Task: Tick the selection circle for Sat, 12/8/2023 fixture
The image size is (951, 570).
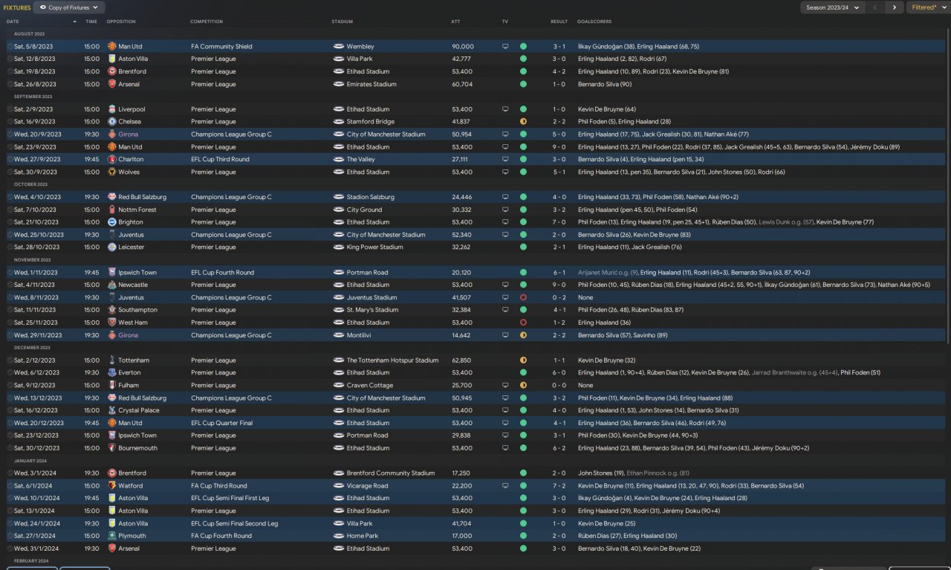Action: 10,59
